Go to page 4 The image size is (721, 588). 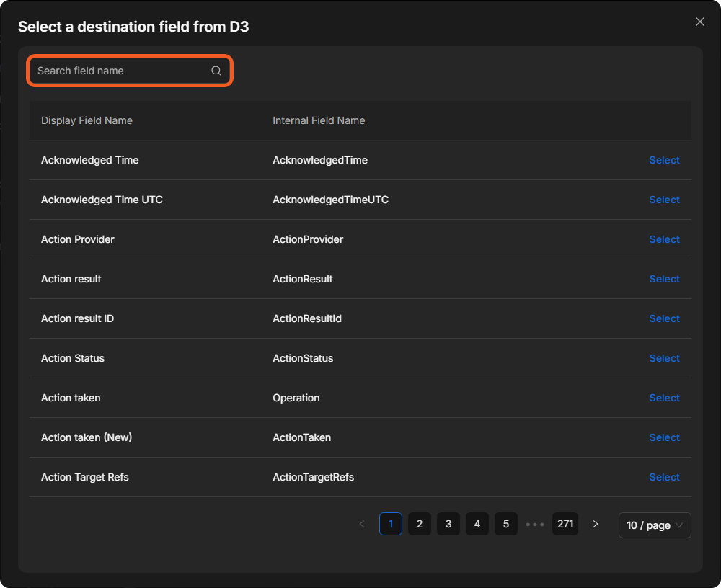click(477, 524)
